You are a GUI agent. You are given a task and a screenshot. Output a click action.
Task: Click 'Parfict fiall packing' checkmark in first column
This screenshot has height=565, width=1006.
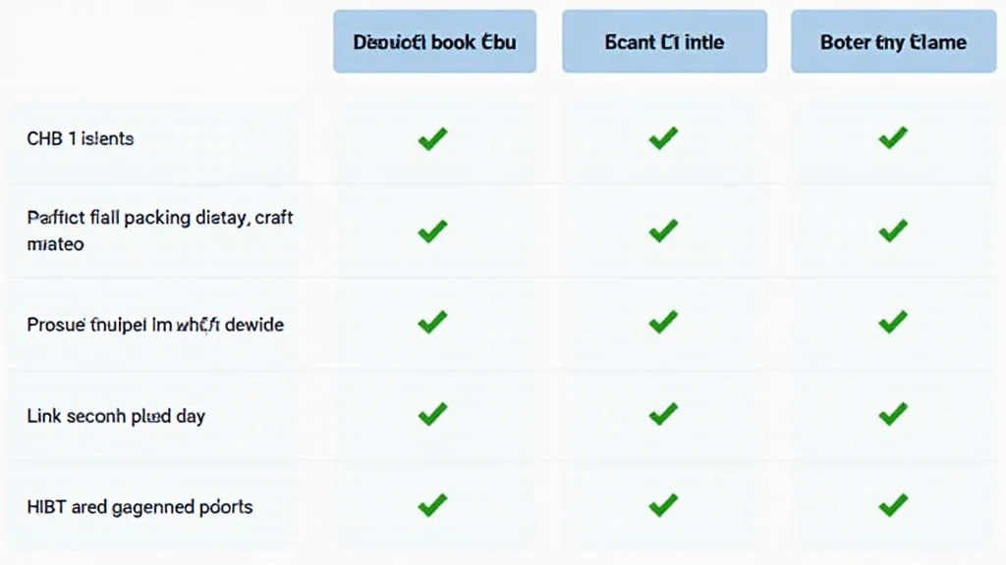click(x=432, y=231)
